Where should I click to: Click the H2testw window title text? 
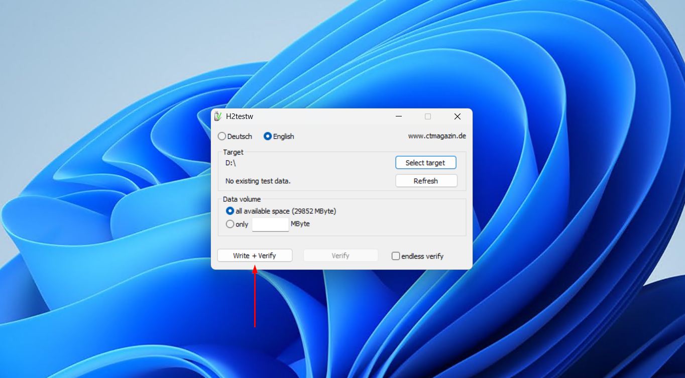(x=240, y=116)
